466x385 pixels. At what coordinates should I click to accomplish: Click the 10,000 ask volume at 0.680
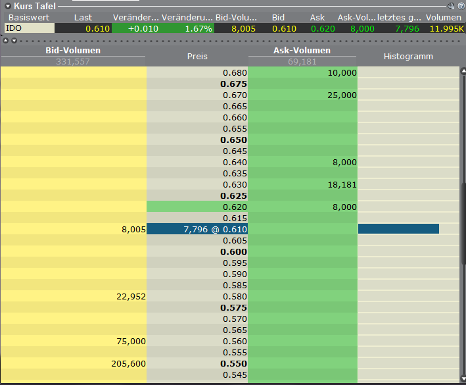tap(342, 72)
